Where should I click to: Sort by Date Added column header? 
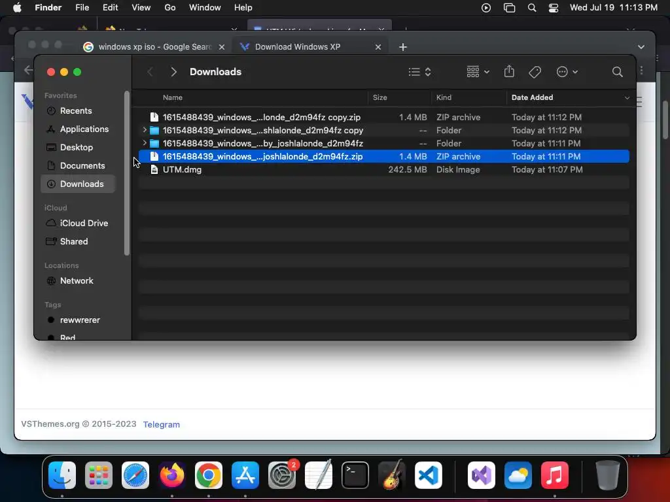[x=532, y=97]
